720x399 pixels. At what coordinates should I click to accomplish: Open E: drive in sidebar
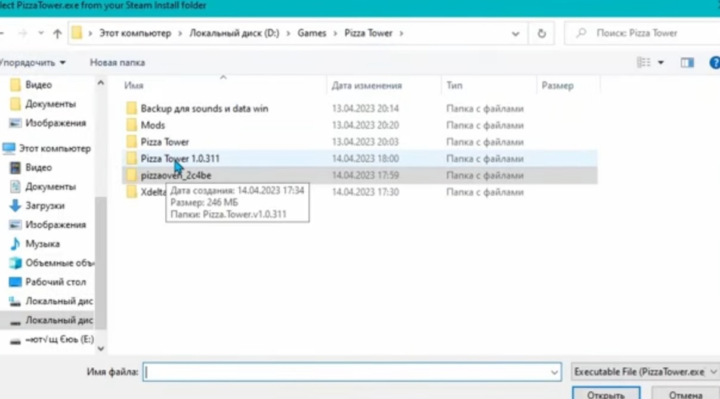pyautogui.click(x=58, y=339)
